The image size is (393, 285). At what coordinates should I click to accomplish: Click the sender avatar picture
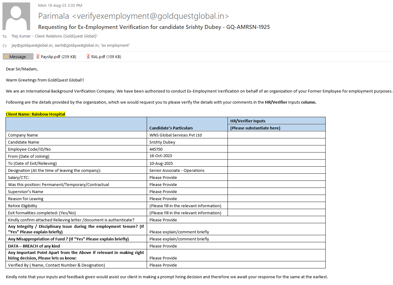click(x=16, y=16)
